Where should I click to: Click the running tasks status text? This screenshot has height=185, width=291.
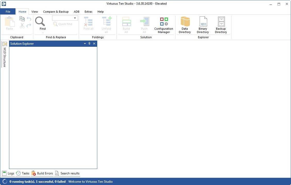pyautogui.click(x=37, y=182)
